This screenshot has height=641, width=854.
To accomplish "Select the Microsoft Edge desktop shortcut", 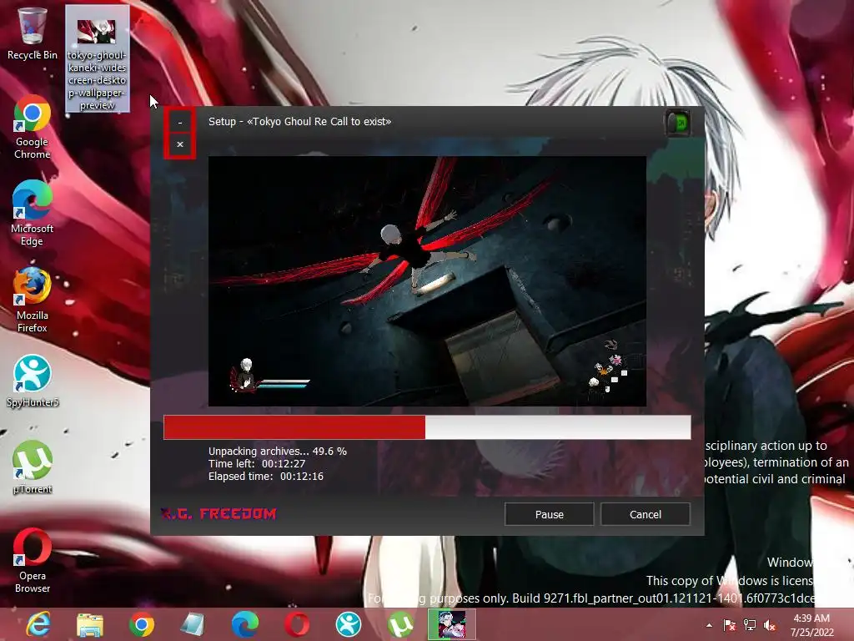I will [33, 213].
